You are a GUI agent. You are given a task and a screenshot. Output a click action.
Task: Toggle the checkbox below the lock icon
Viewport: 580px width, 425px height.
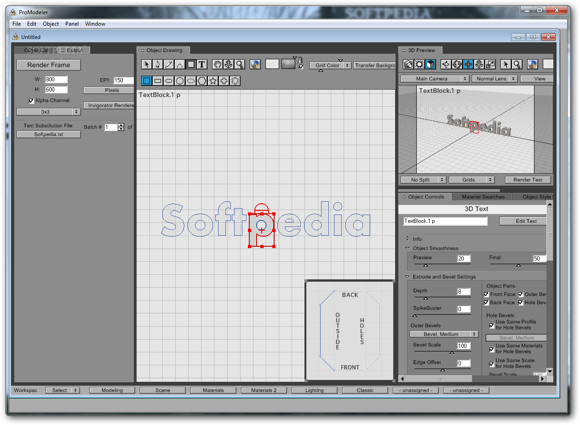301,67
